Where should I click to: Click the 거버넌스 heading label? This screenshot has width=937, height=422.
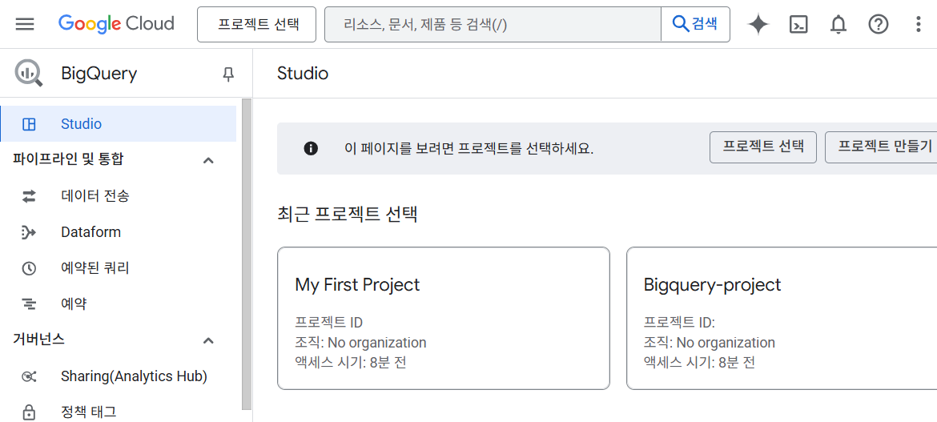click(39, 340)
